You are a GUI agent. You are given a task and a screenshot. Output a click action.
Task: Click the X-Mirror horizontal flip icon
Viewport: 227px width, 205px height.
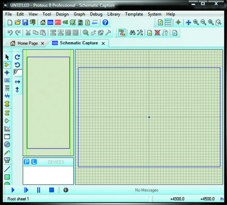pos(17,82)
